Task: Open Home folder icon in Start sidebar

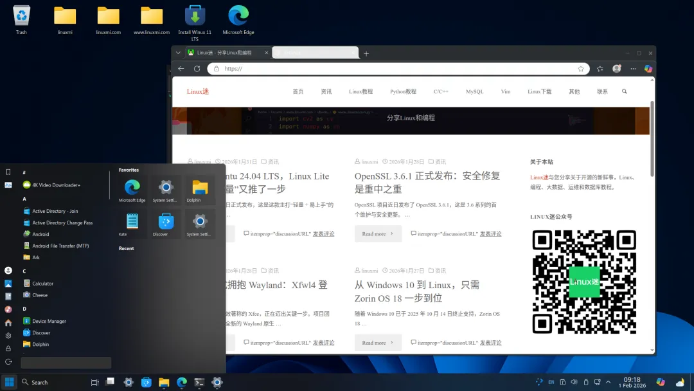Action: 8,323
